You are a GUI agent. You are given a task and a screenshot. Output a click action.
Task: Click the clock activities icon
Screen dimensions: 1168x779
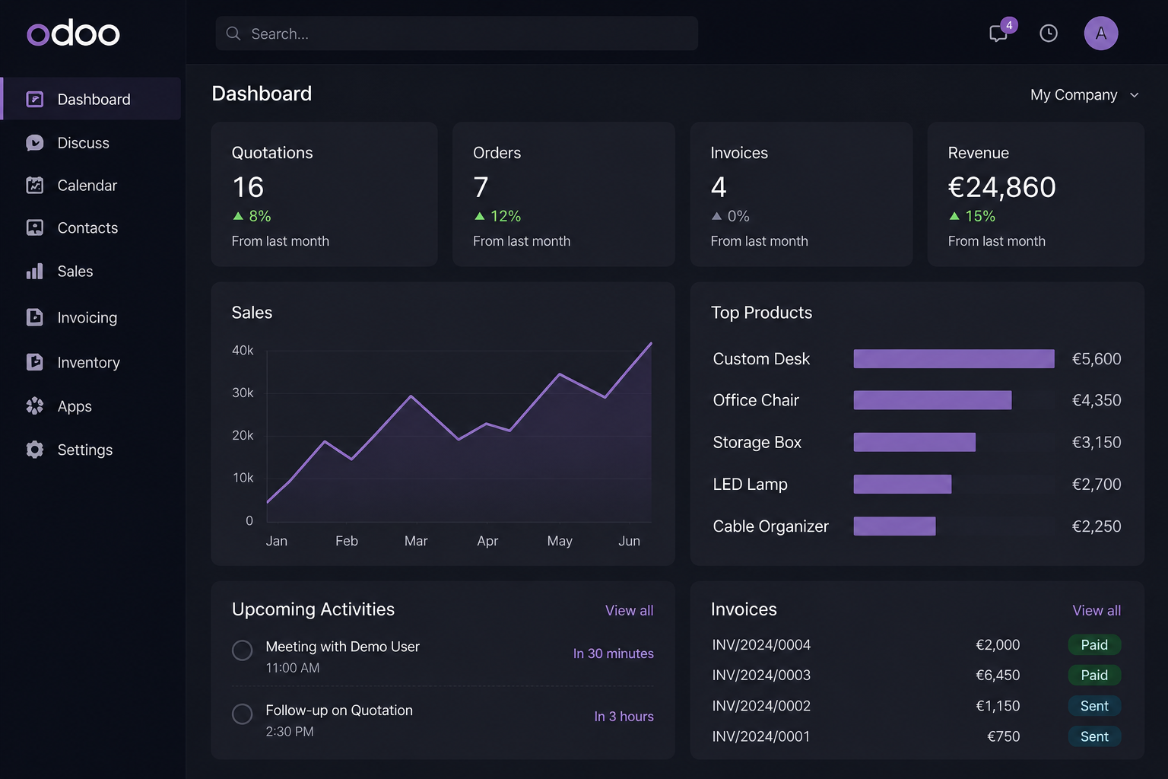point(1049,33)
